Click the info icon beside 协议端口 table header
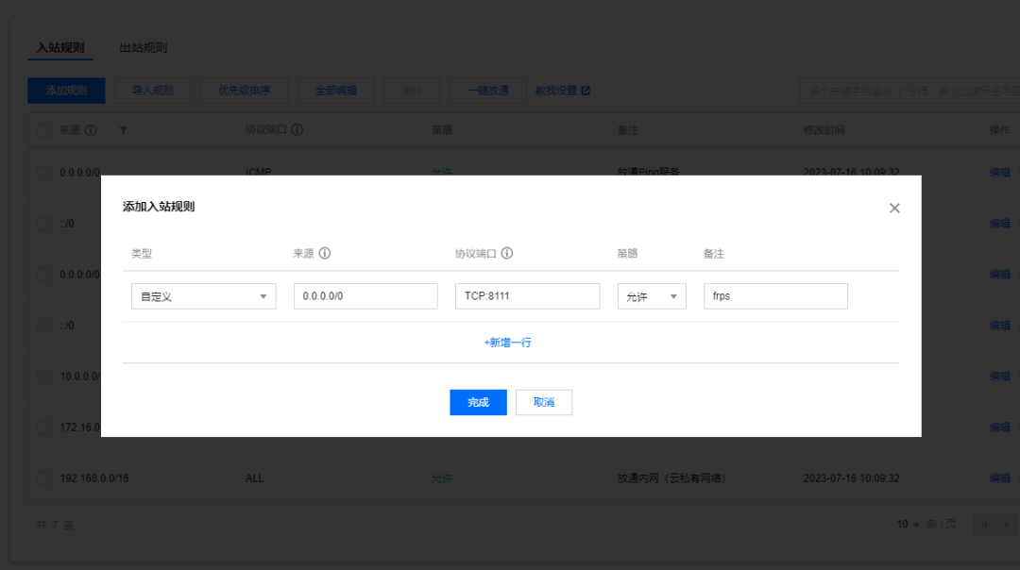 pos(297,130)
